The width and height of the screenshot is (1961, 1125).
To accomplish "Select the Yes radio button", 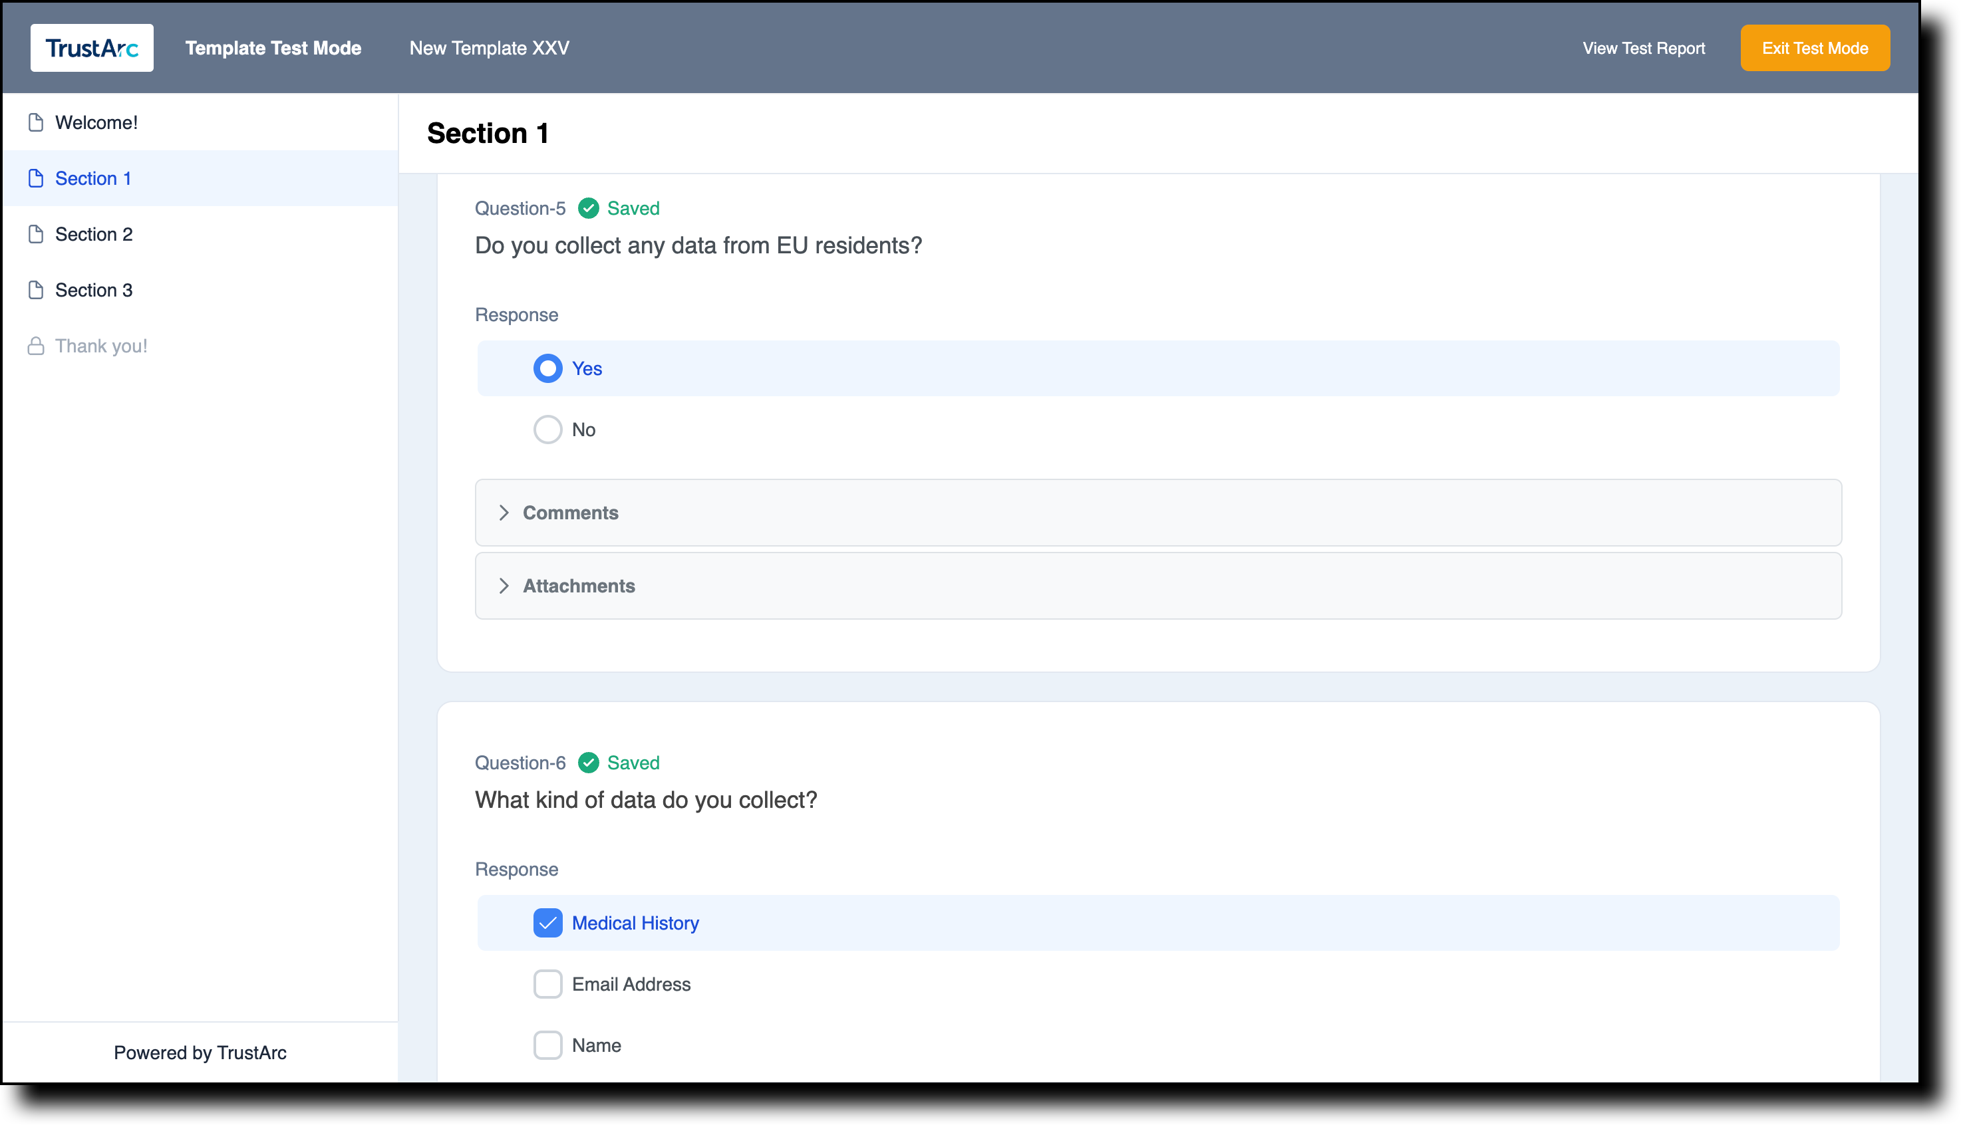I will pyautogui.click(x=547, y=368).
